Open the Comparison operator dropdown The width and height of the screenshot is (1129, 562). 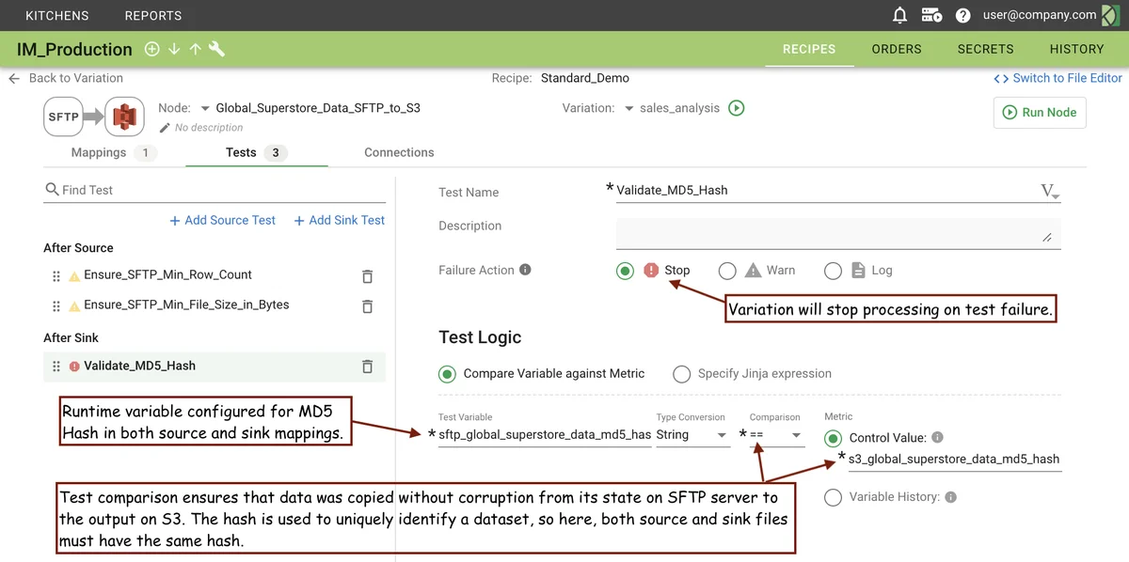coord(776,435)
